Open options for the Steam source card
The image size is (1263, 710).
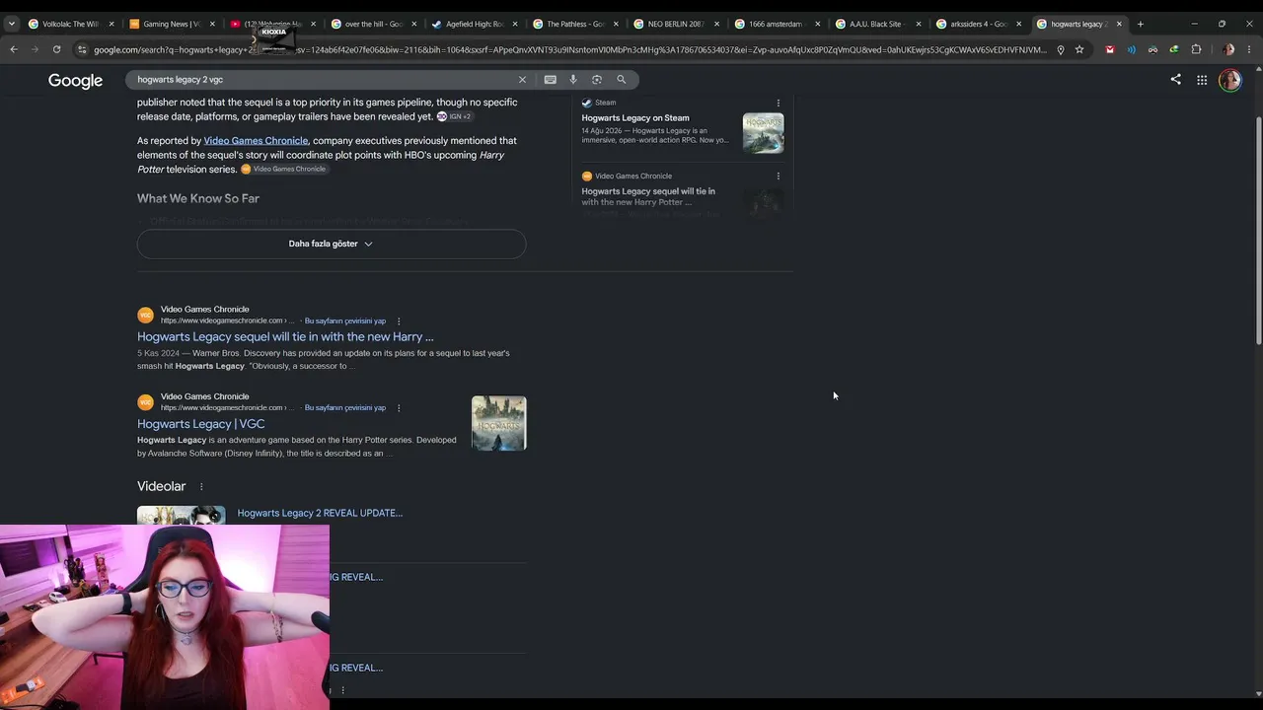778,103
